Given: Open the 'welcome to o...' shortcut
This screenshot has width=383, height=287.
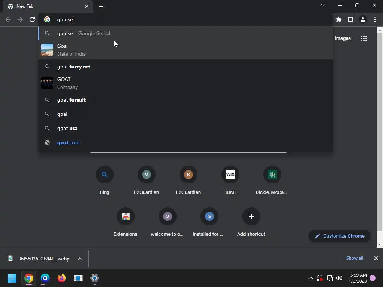Looking at the screenshot, I should click(x=167, y=222).
